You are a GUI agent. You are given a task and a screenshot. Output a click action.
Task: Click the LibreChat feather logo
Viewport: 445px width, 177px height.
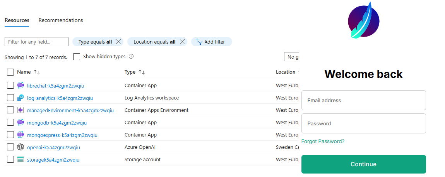[363, 20]
